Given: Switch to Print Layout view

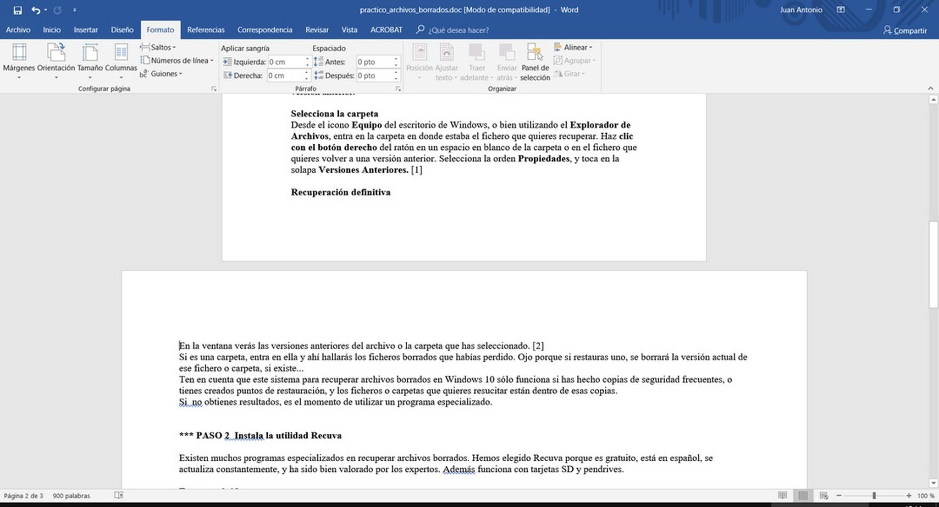Looking at the screenshot, I should click(x=803, y=496).
